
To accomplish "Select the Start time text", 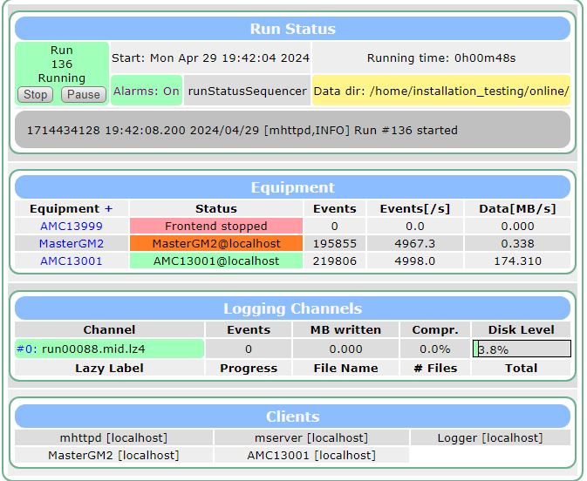I will click(210, 58).
